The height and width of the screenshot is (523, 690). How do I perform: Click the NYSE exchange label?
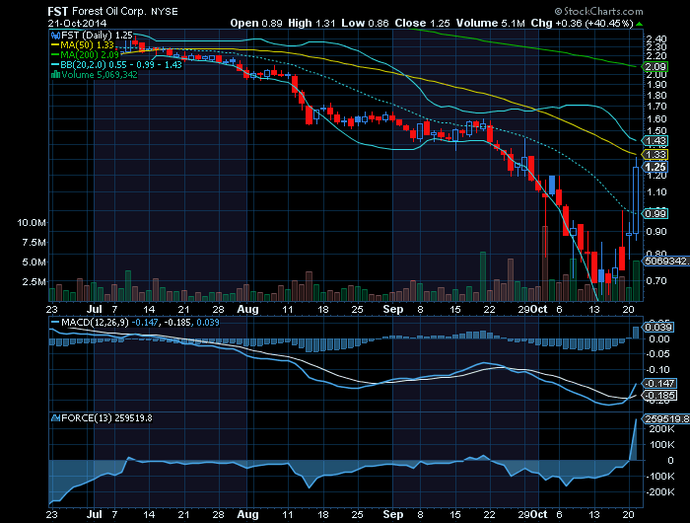165,12
